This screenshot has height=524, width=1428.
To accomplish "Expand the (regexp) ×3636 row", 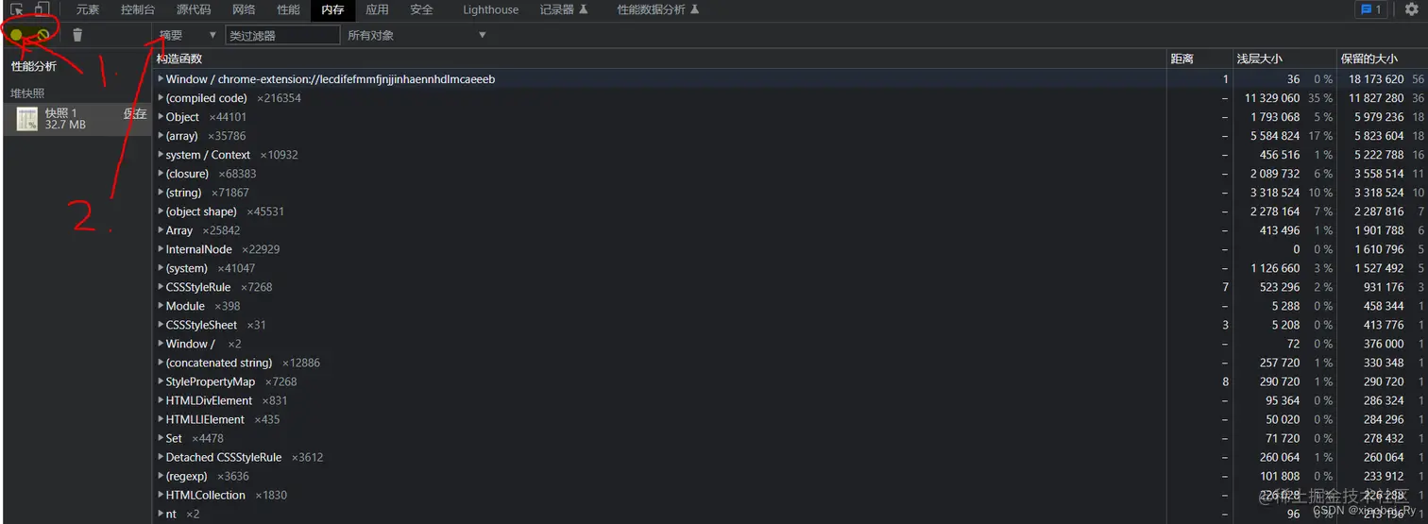I will tap(161, 476).
